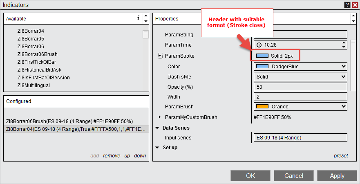
Task: Click the Available panel collapse arrows
Action: 145,18
